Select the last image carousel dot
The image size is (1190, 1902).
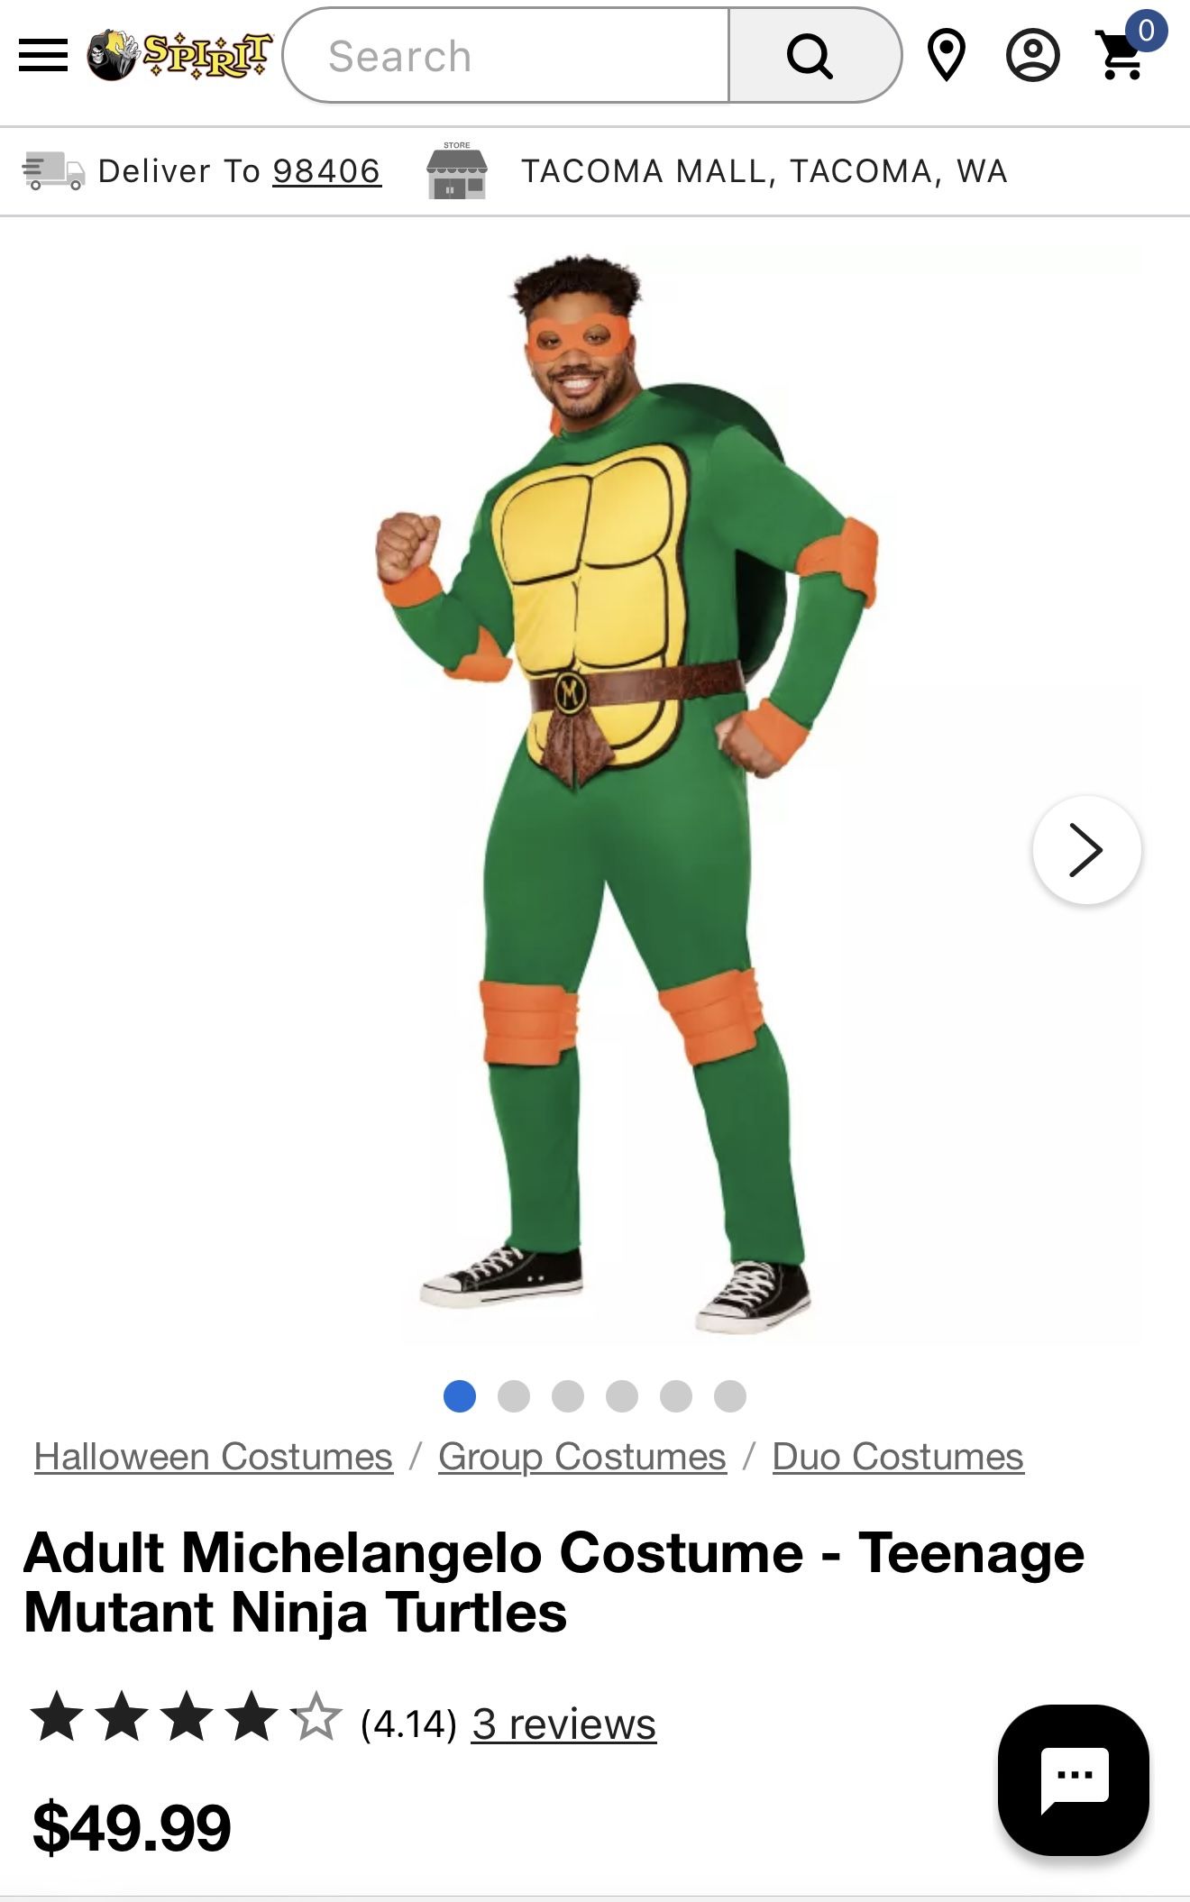pos(730,1395)
